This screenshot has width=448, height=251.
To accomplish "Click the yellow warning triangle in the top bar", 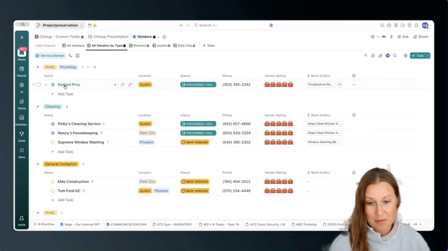I will point(95,25).
